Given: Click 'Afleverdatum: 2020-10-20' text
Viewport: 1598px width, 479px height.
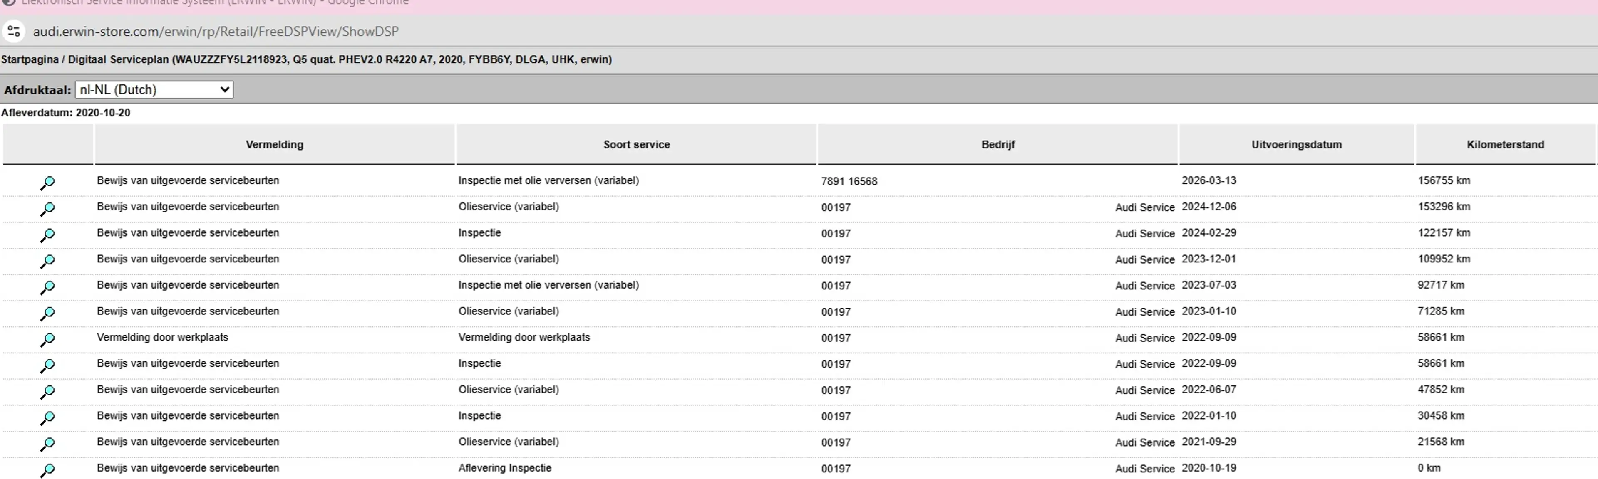Looking at the screenshot, I should (x=66, y=113).
